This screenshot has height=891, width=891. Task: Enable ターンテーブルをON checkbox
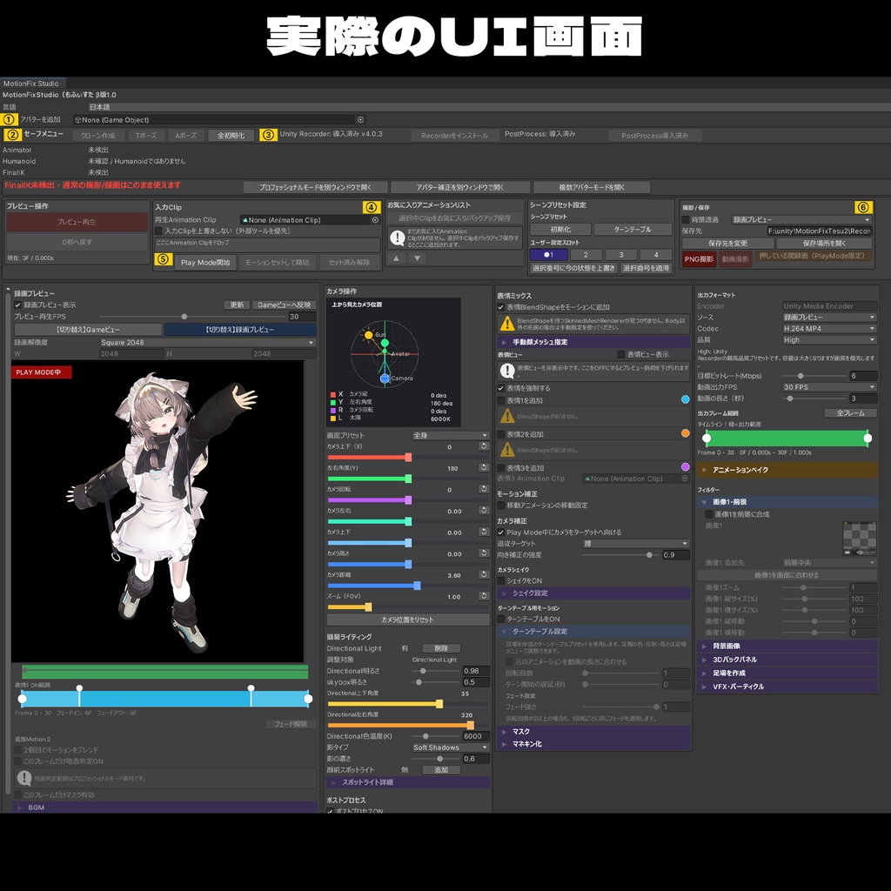(500, 619)
